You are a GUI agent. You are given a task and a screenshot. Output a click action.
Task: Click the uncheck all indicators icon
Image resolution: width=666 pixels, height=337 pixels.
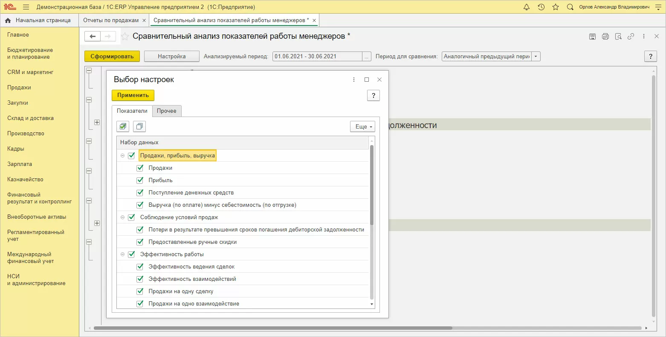pos(139,126)
